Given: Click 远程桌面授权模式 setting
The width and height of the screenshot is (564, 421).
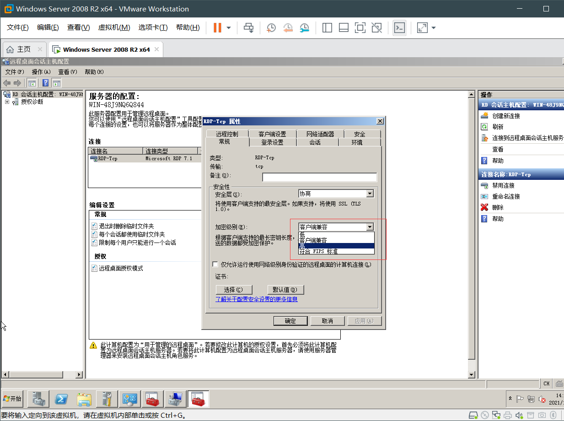Looking at the screenshot, I should click(121, 268).
